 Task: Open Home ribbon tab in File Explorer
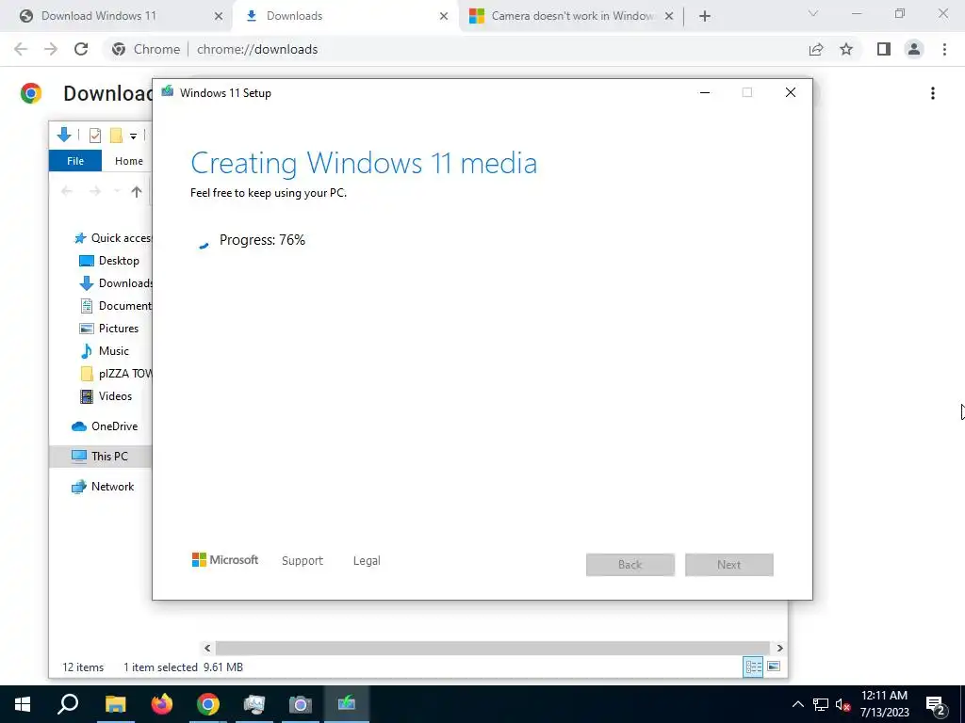[128, 160]
